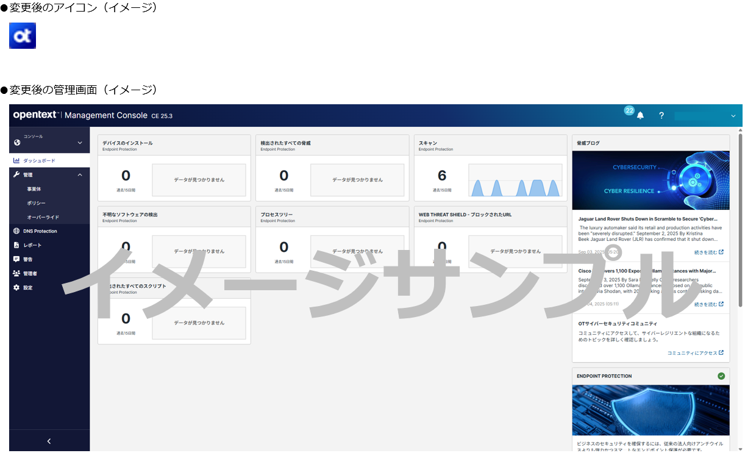Click the ダッシュボード chart icon
Image resolution: width=745 pixels, height=453 pixels.
16,160
